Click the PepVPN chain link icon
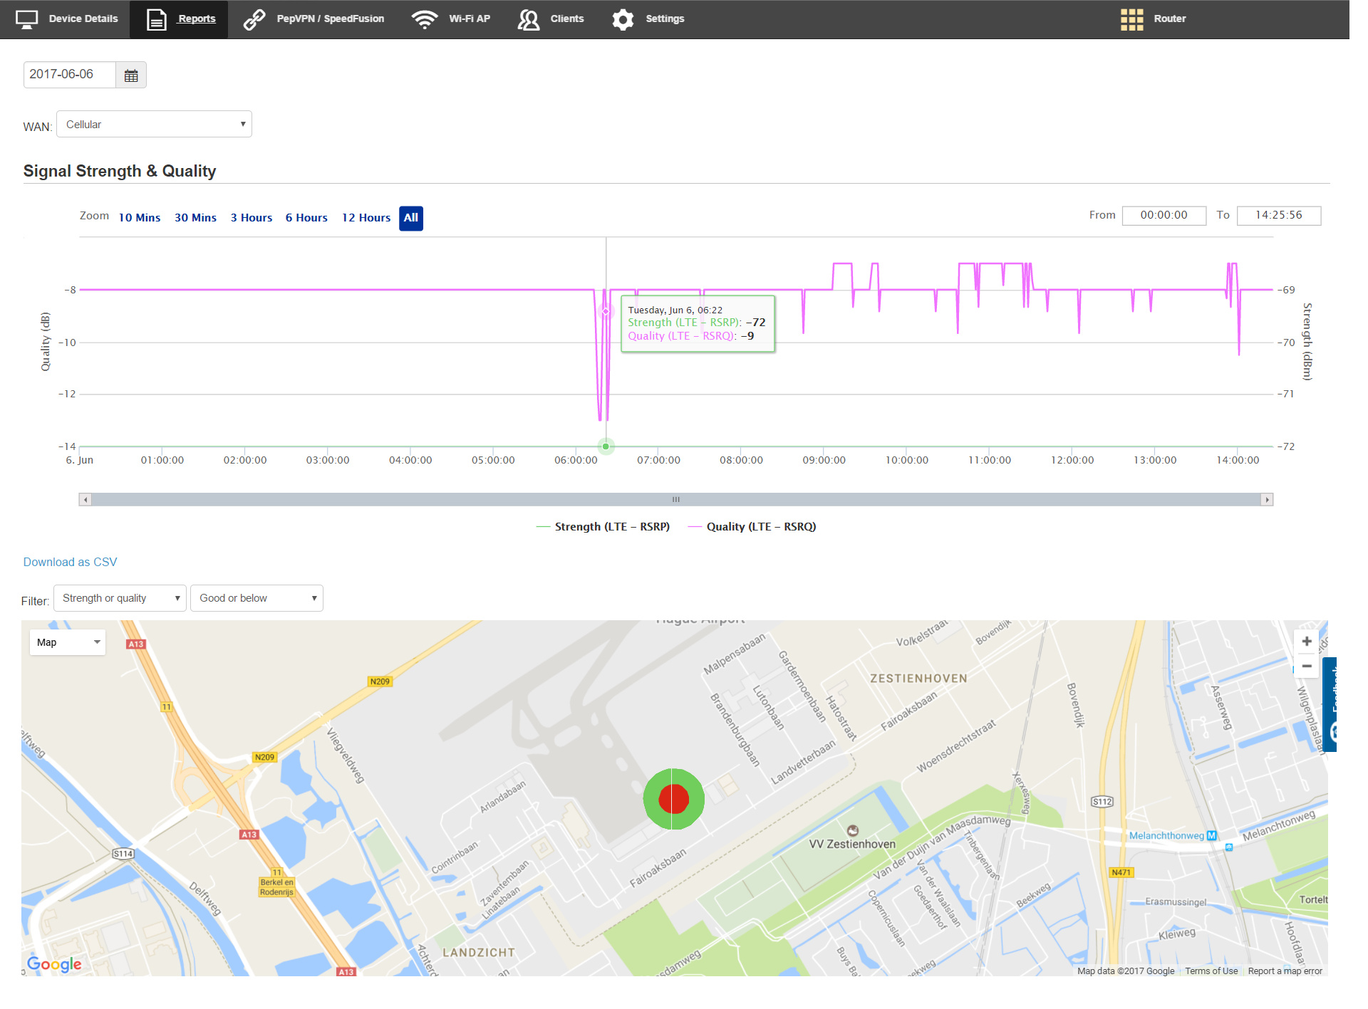 254,19
